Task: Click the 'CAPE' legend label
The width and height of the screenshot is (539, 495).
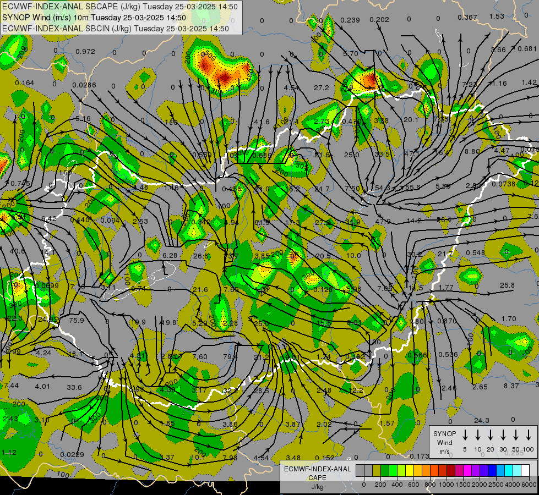Action: tap(317, 478)
